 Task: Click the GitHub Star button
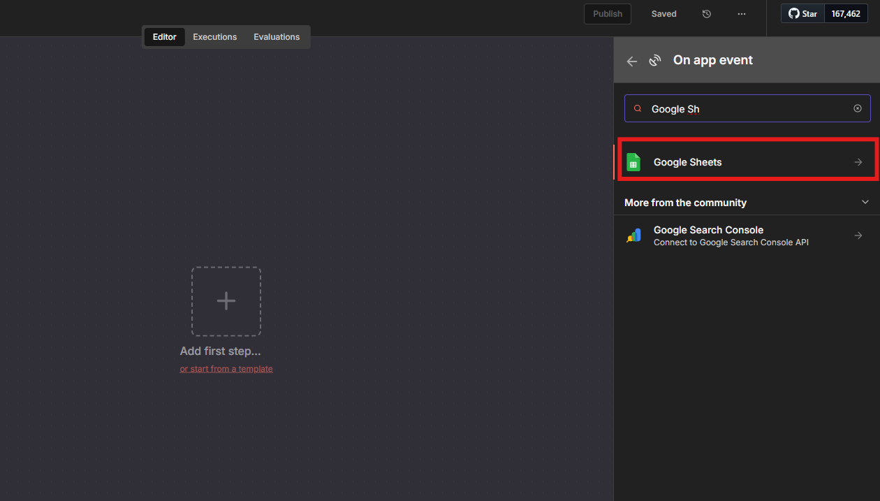(x=802, y=14)
